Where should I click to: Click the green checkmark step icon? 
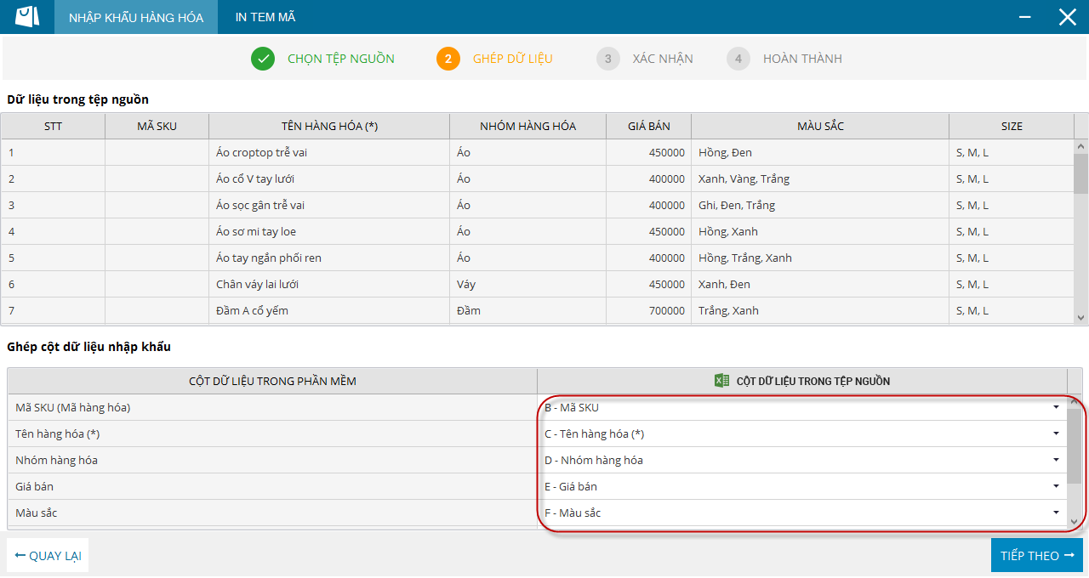tap(263, 59)
